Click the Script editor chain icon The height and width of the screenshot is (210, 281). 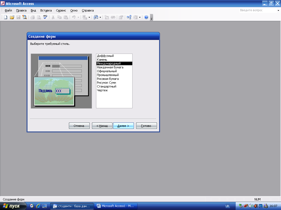click(113, 17)
